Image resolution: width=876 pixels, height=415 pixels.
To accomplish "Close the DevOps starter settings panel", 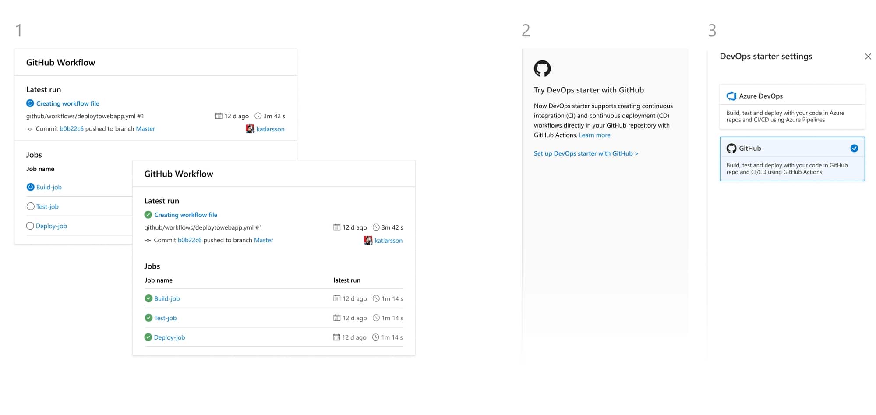I will [869, 57].
